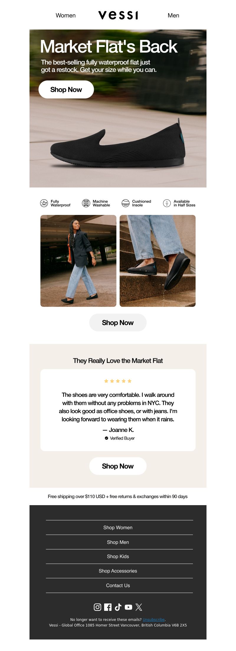Select Shop Kids in footer
Image resolution: width=236 pixels, height=651 pixels.
click(118, 557)
